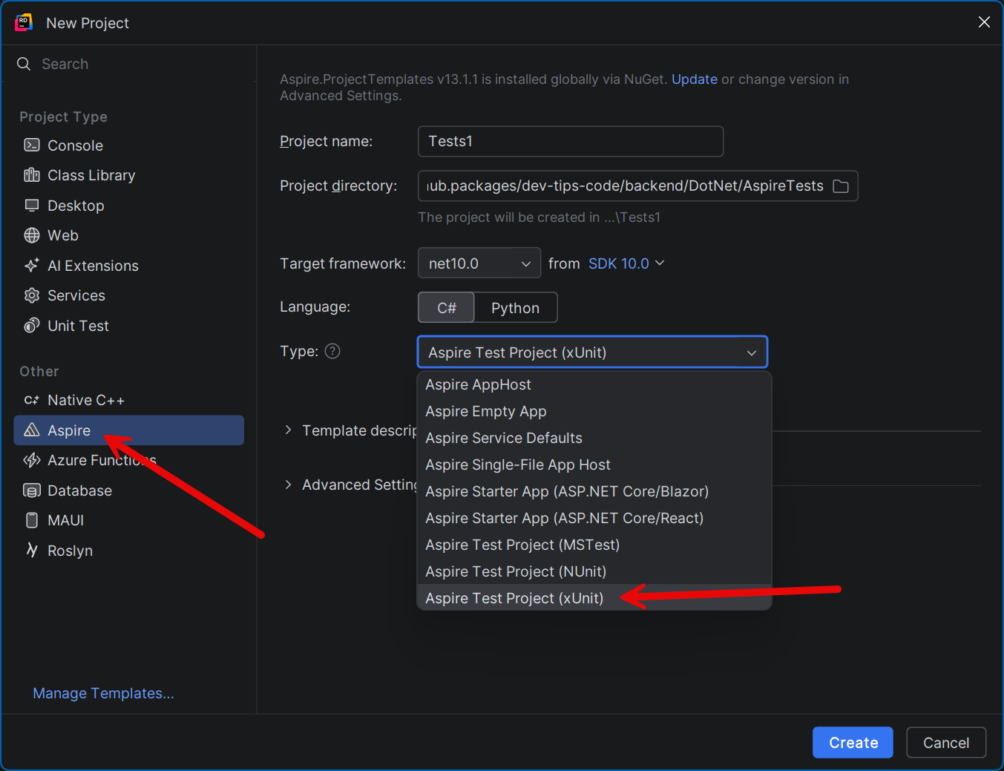
Task: Expand the Template description section
Action: point(288,430)
